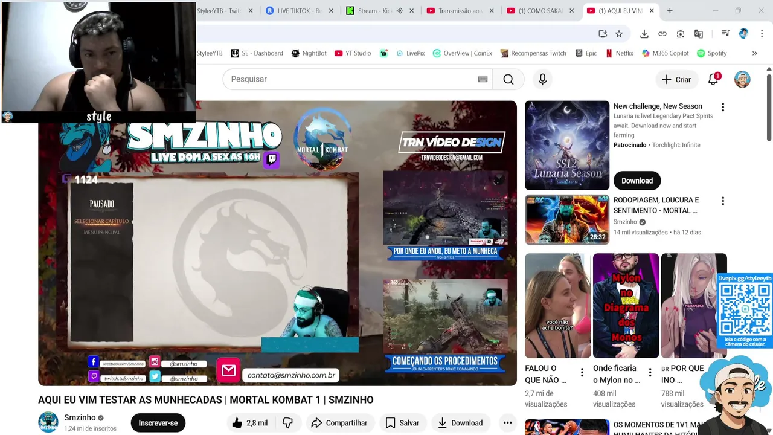The width and height of the screenshot is (773, 435).
Task: Open the LivePix bookmark
Action: click(411, 53)
